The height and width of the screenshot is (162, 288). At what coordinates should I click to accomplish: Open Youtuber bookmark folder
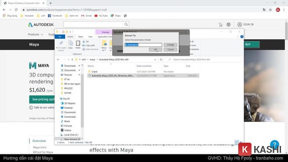(x=27, y=16)
